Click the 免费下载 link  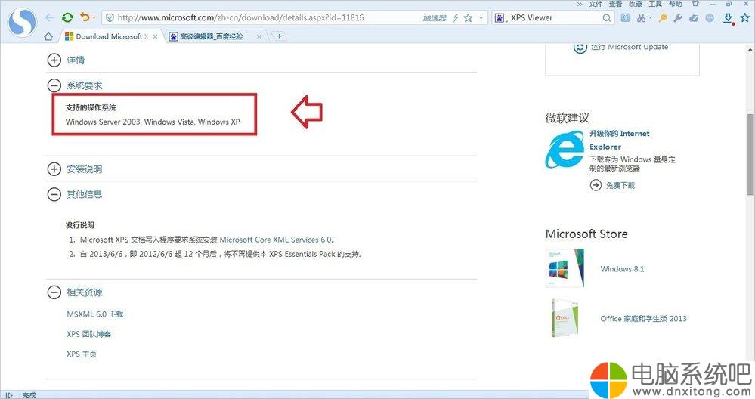[x=620, y=185]
